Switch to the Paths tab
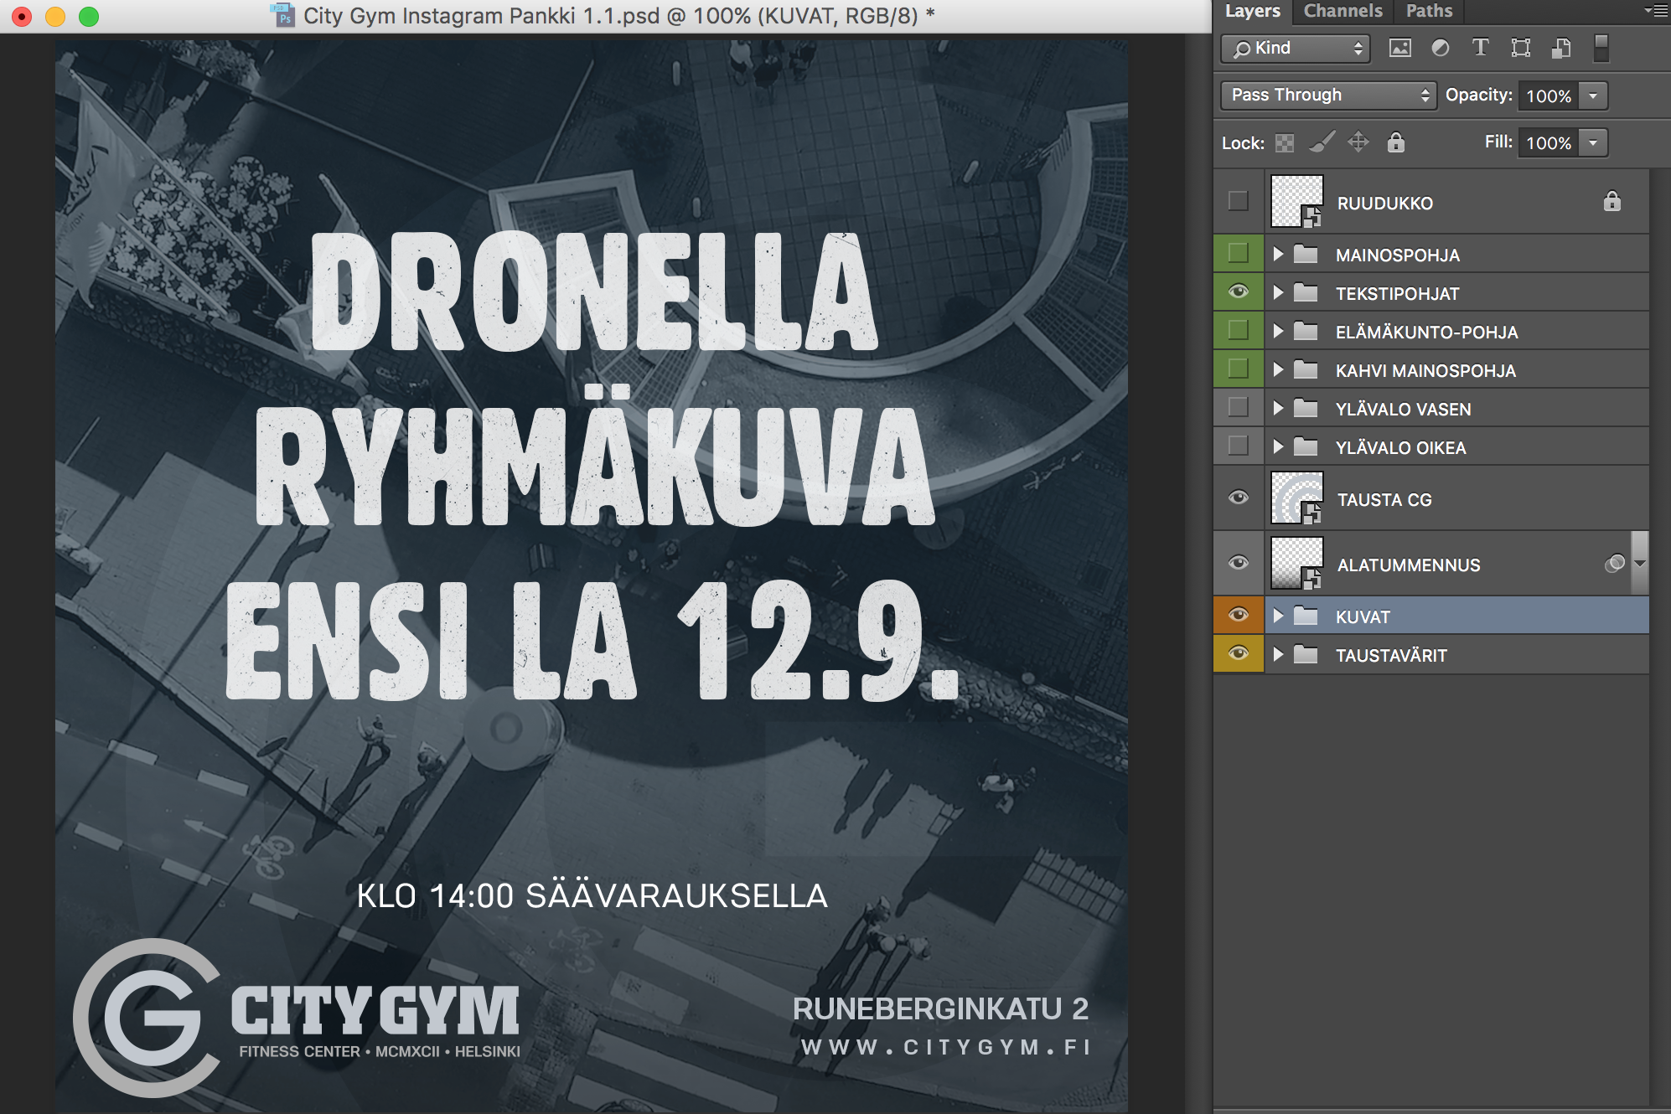Screen dimensions: 1671x1114 coord(1429,11)
